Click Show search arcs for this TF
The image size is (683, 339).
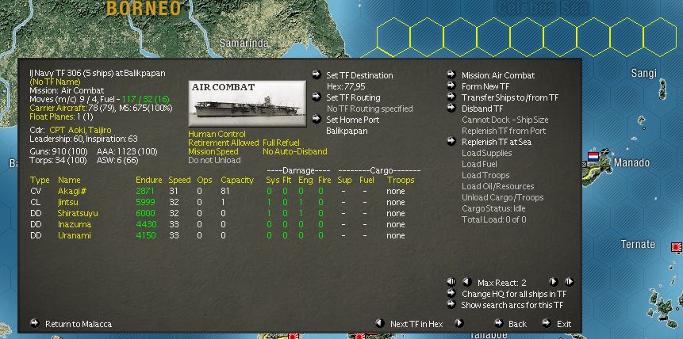(512, 305)
